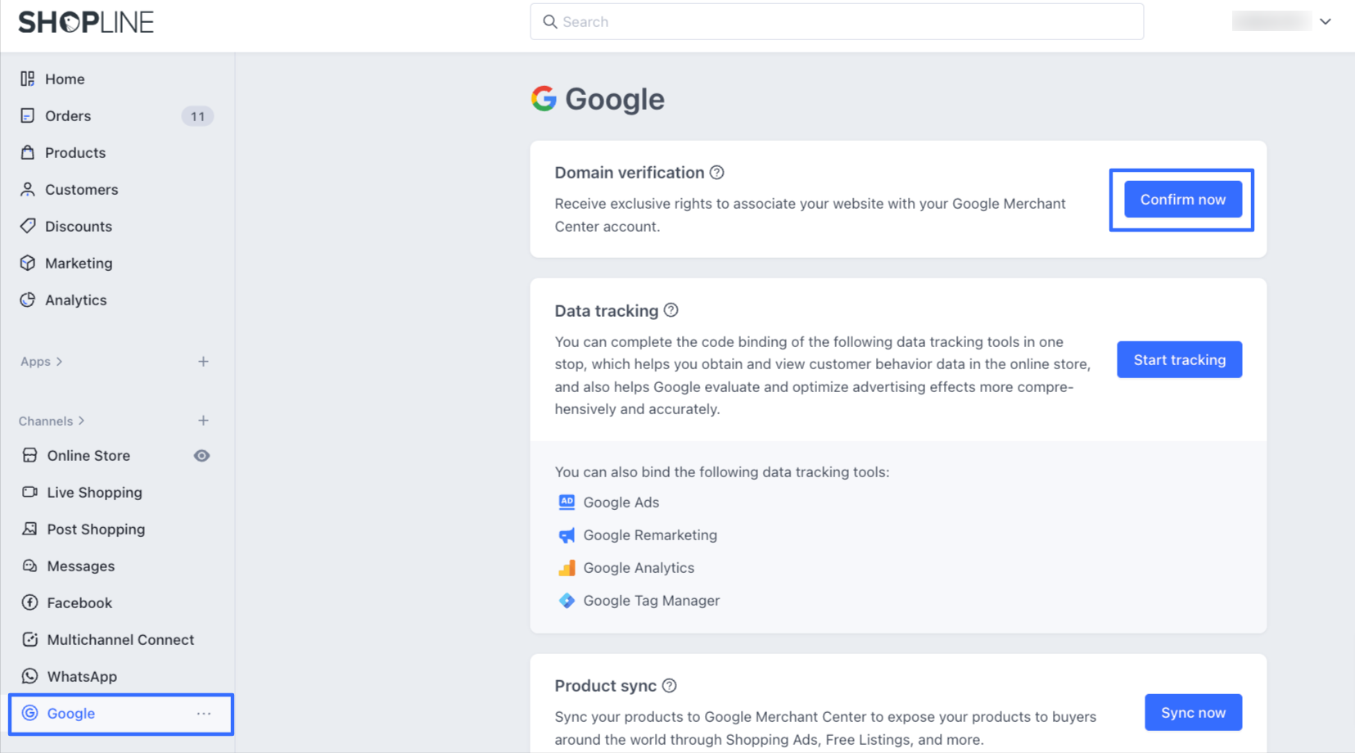Click the Data tracking help icon
The height and width of the screenshot is (753, 1355).
coord(671,310)
